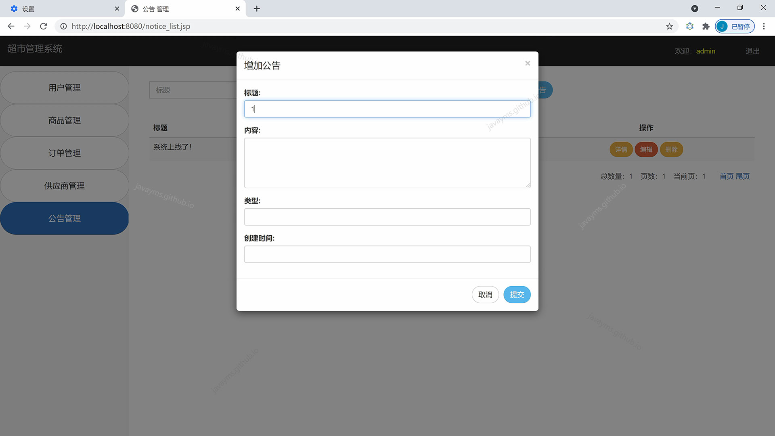Click the 创建时间 input field
Screen dimensions: 775x436
point(387,254)
